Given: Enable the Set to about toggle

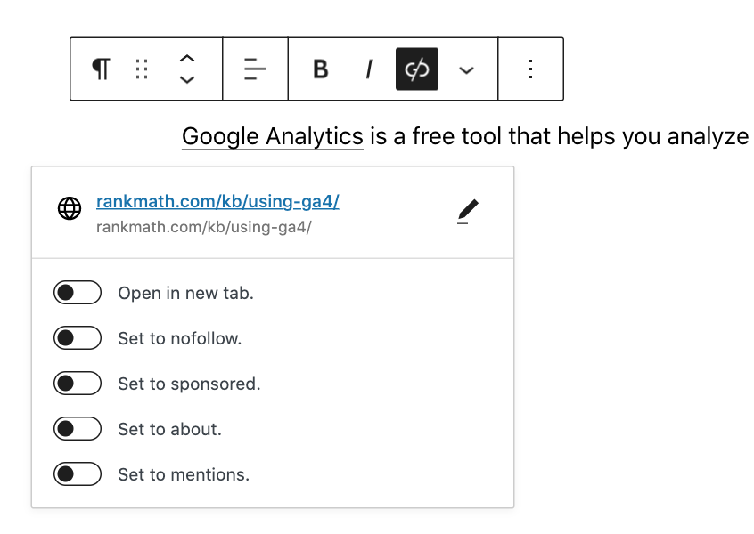Looking at the screenshot, I should [x=78, y=429].
